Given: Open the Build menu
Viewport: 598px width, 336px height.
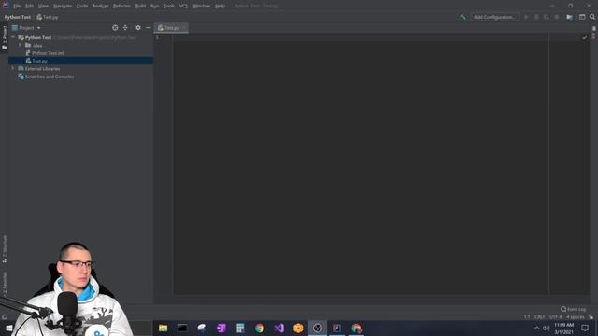Looking at the screenshot, I should pos(140,7).
